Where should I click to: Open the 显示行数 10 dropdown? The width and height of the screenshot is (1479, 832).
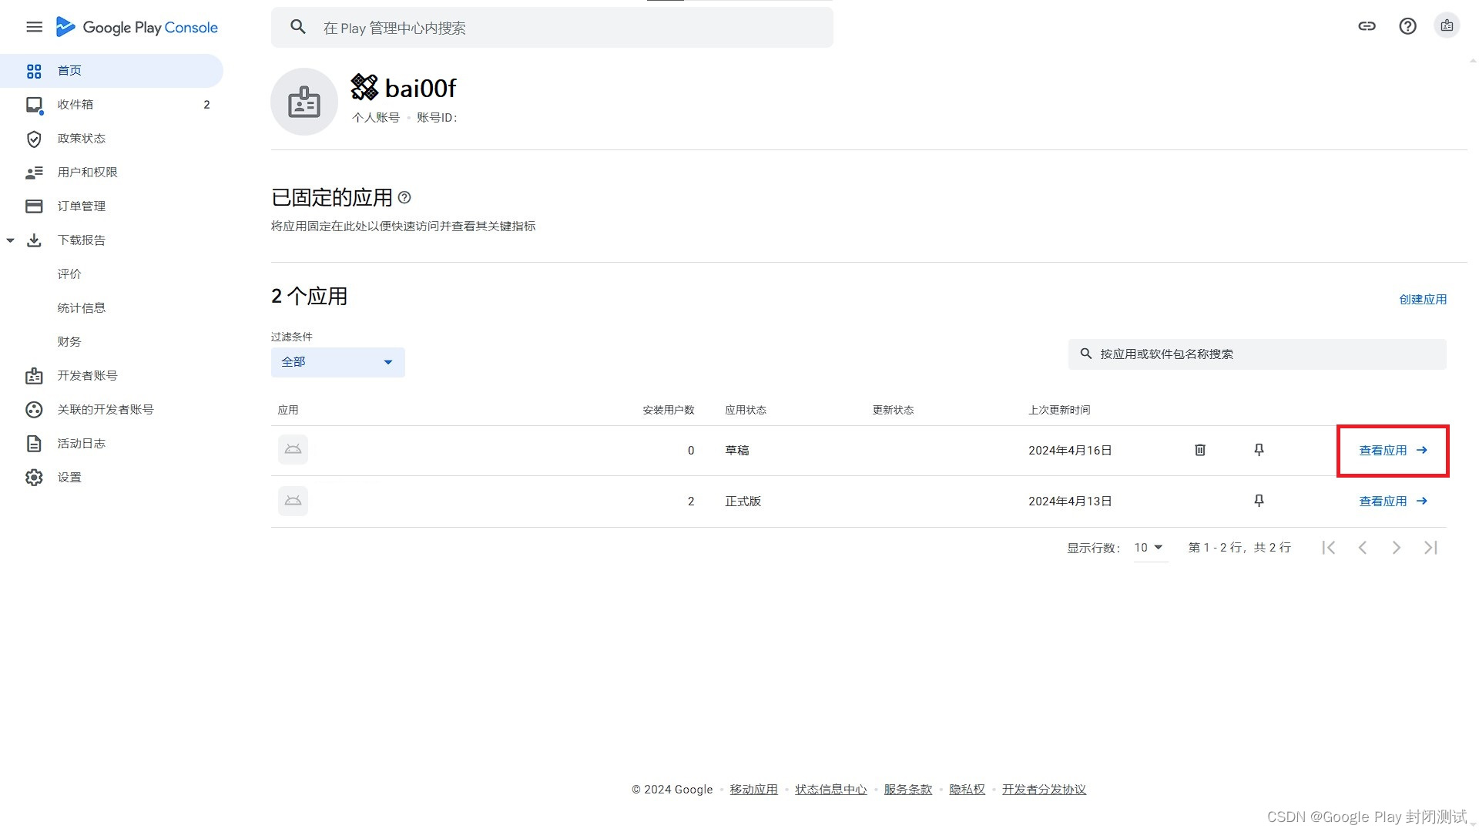coord(1149,548)
